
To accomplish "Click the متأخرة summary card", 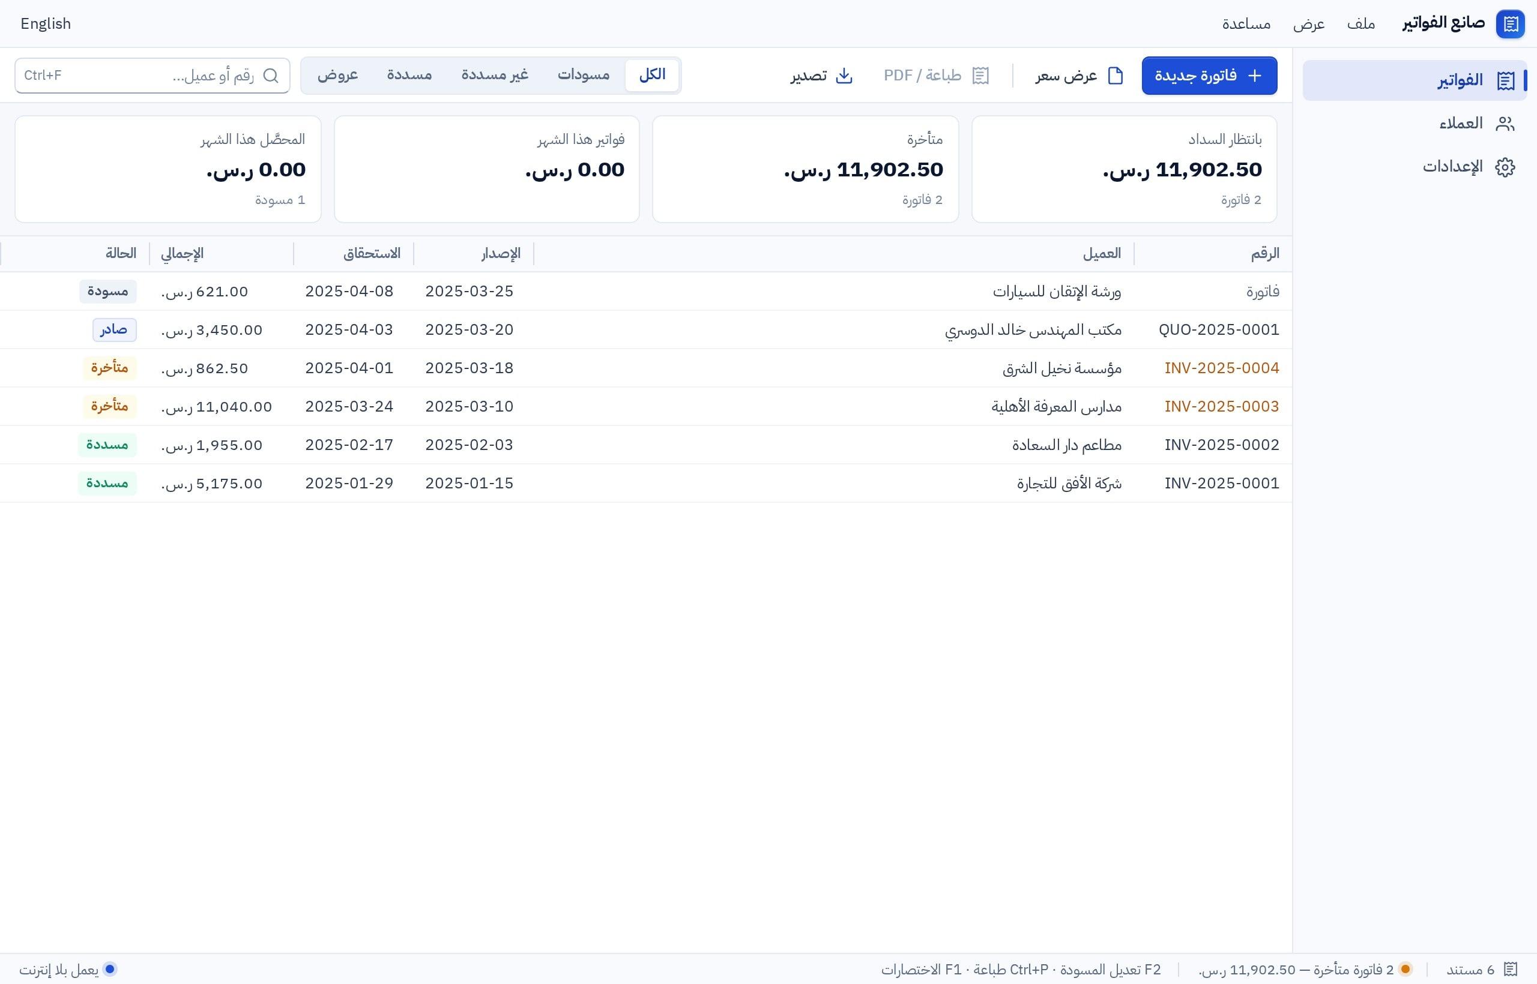I will pyautogui.click(x=805, y=169).
